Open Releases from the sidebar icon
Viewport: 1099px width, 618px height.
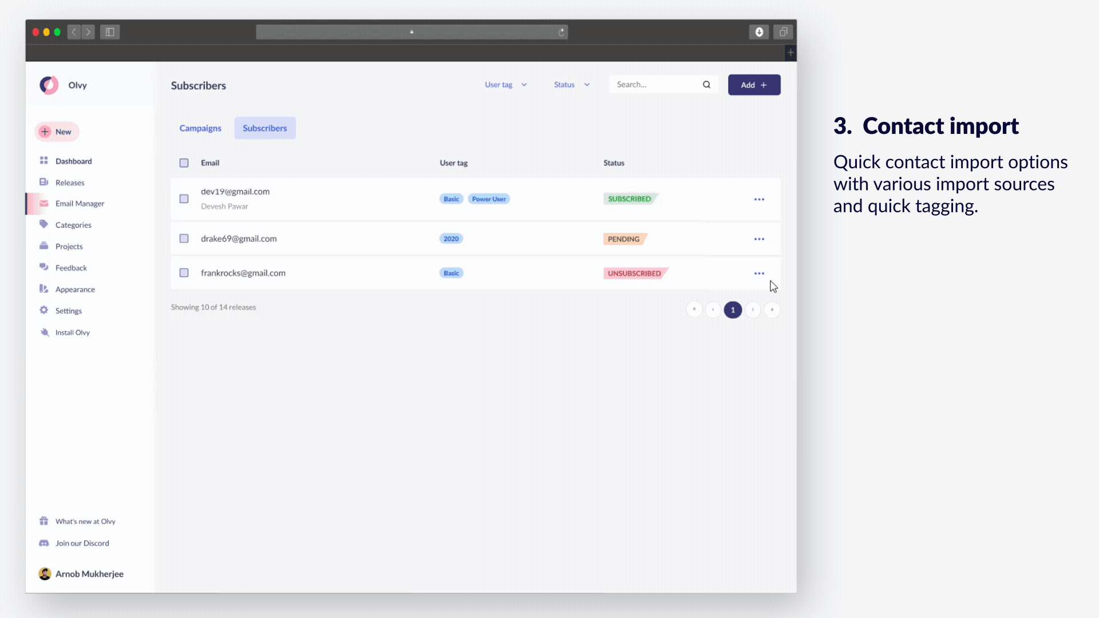[x=44, y=182]
